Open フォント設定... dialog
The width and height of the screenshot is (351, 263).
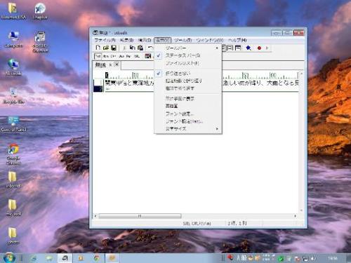(188, 114)
